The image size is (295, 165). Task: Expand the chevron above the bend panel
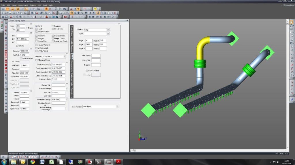[119, 24]
